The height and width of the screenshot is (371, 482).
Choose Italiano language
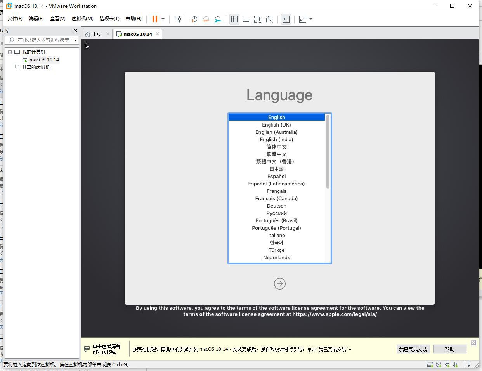pyautogui.click(x=277, y=235)
